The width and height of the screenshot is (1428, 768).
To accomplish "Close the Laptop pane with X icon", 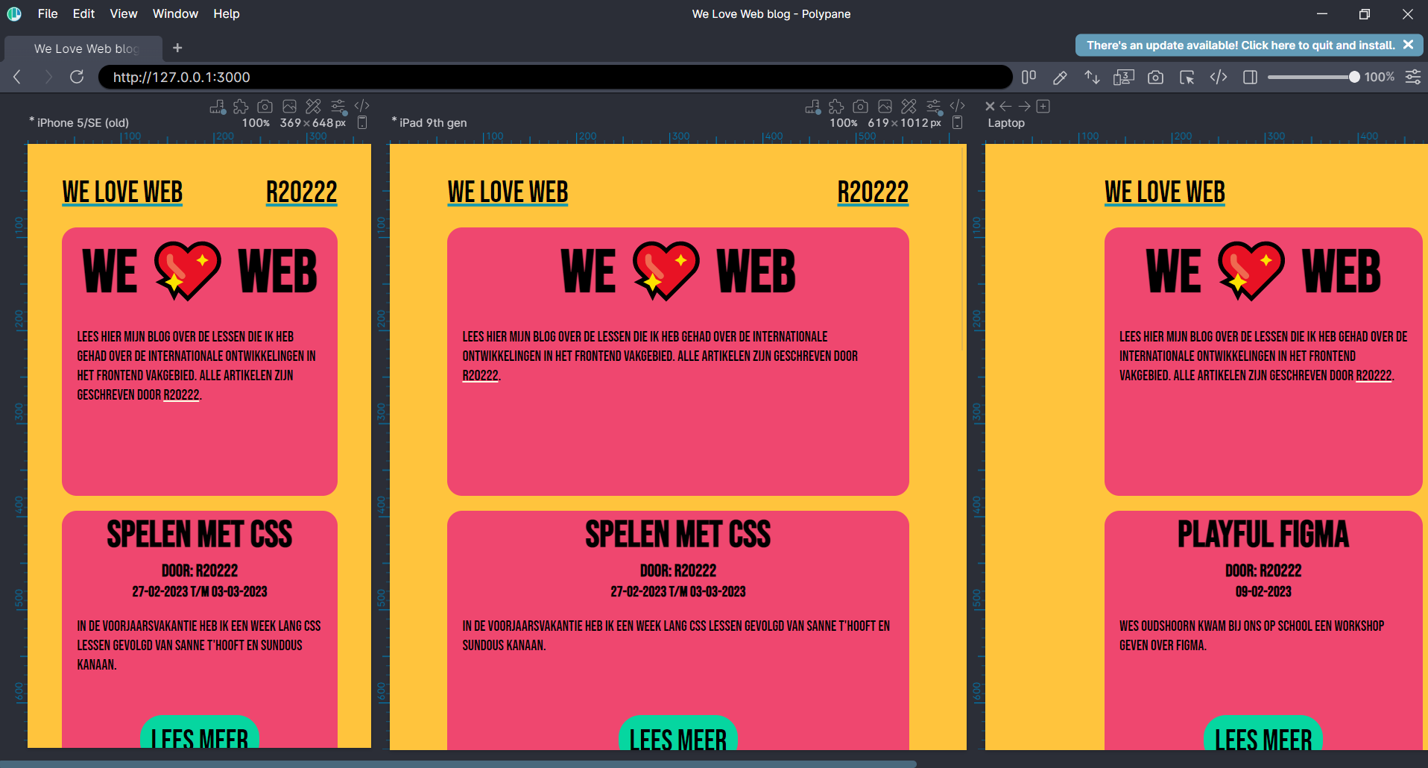I will pyautogui.click(x=990, y=107).
